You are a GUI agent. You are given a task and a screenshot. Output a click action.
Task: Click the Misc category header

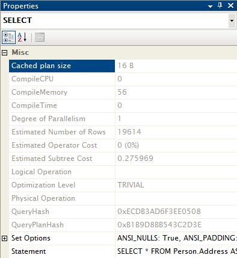pyautogui.click(x=20, y=52)
